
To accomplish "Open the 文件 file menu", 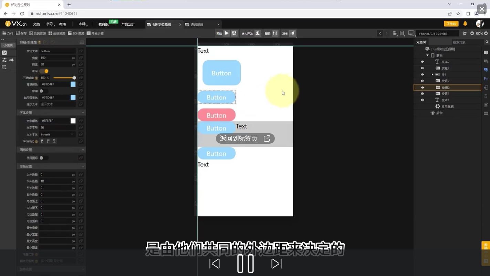I will [x=8, y=33].
